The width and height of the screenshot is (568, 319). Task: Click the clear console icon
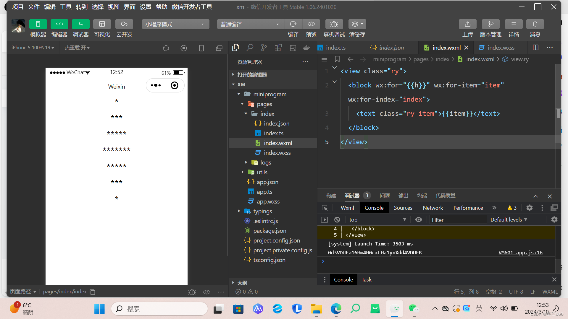click(x=337, y=219)
